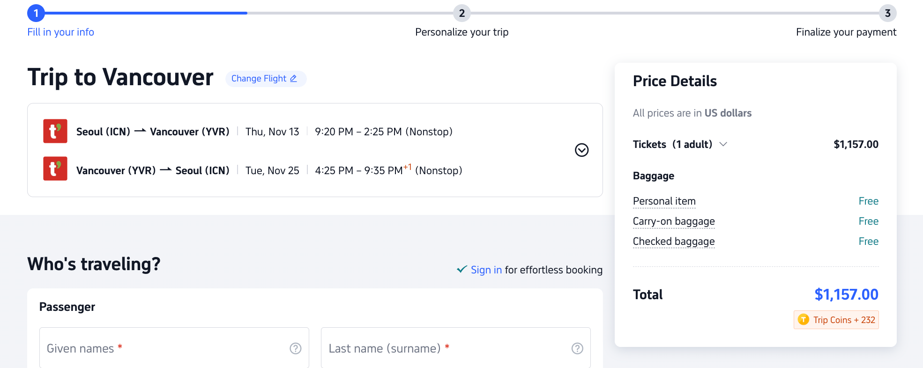Select step 2 Personalize your trip
This screenshot has height=368, width=923.
(461, 14)
